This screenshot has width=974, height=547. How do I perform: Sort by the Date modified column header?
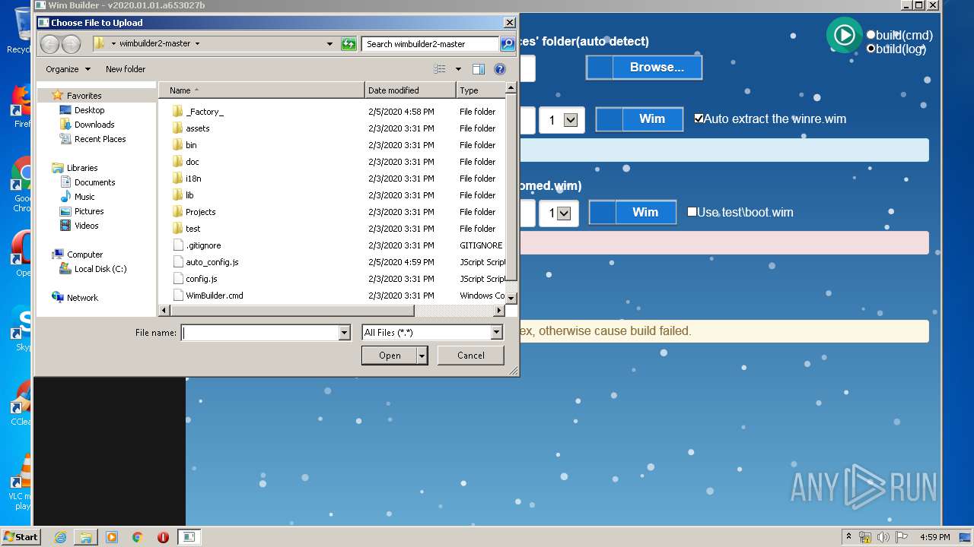coord(410,90)
